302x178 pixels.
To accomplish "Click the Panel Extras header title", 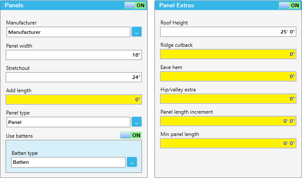I will pyautogui.click(x=177, y=6).
